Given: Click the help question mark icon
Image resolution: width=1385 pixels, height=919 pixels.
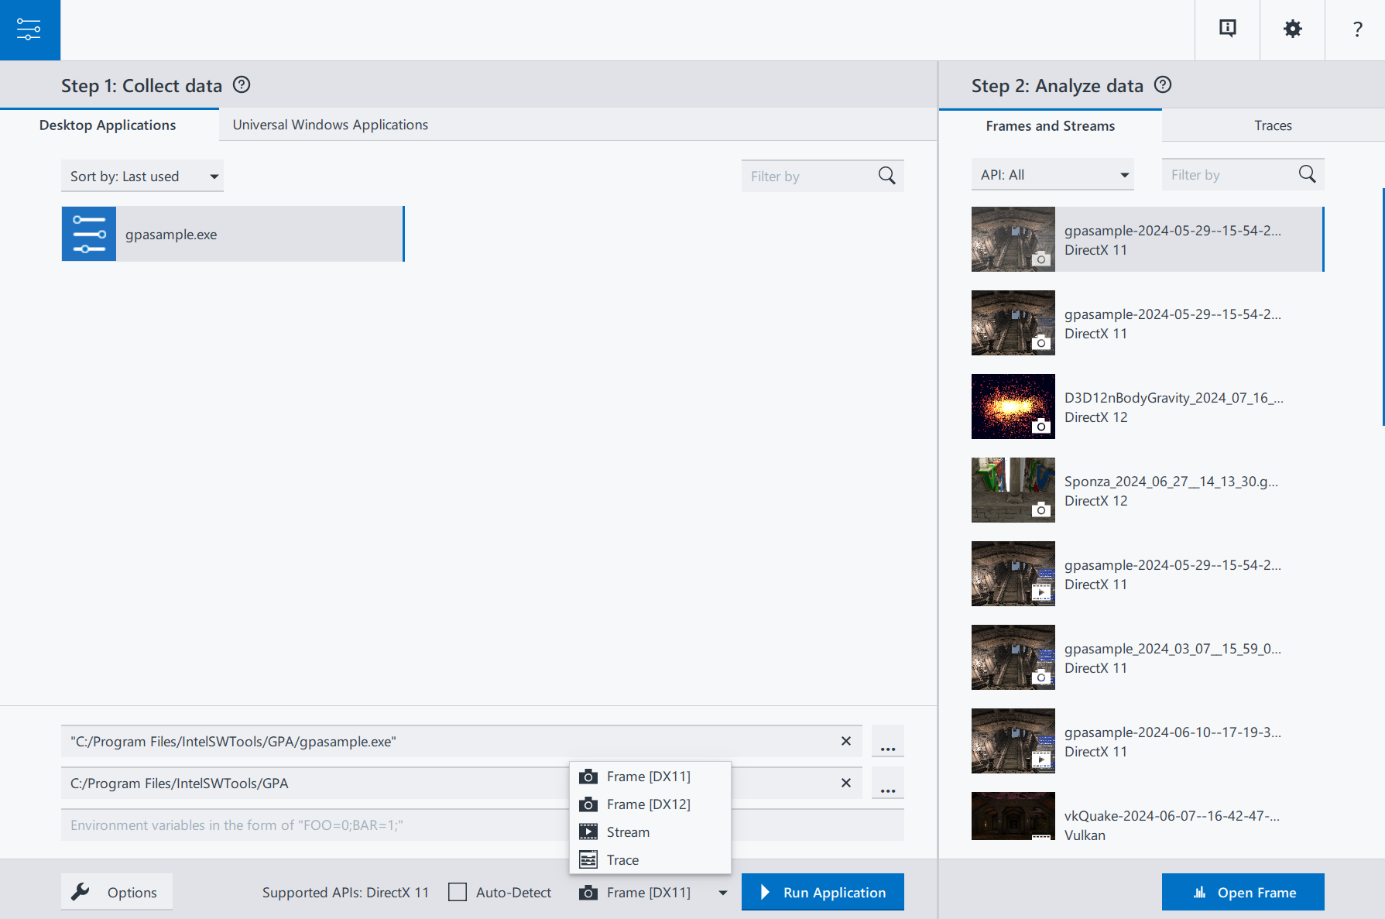Looking at the screenshot, I should (x=1357, y=29).
